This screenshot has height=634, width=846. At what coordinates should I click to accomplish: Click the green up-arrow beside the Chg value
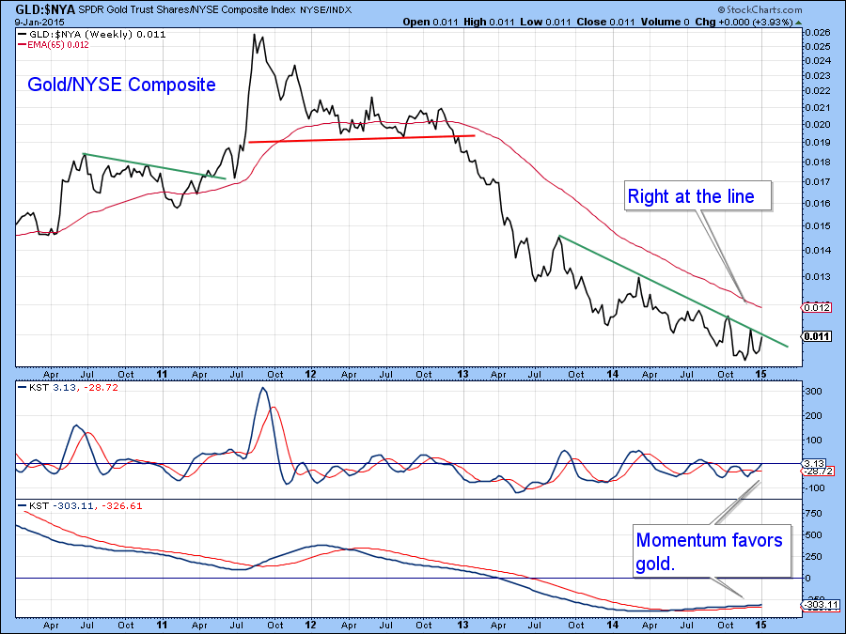pos(798,23)
